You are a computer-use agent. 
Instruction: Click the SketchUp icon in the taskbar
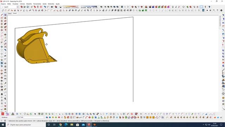(89, 125)
